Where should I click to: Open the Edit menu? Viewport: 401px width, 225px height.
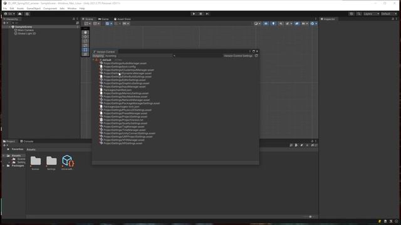pos(12,8)
